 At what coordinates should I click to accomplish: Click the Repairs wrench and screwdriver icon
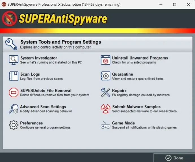click(x=105, y=92)
